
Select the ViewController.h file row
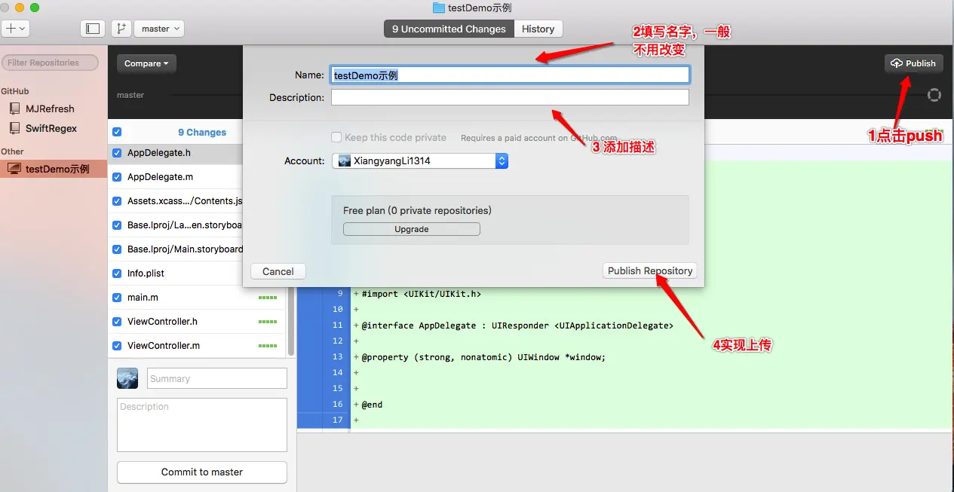[197, 322]
